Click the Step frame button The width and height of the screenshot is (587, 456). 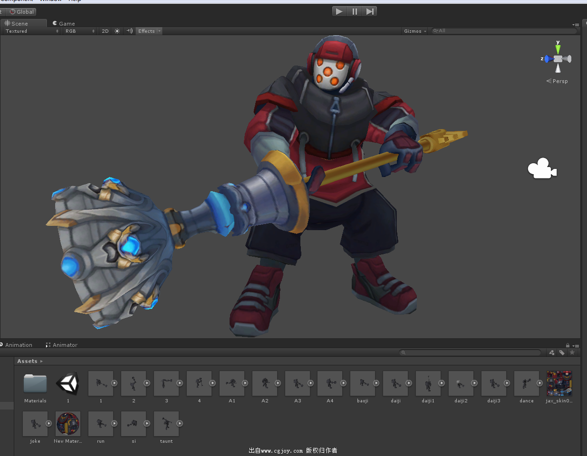pyautogui.click(x=370, y=11)
